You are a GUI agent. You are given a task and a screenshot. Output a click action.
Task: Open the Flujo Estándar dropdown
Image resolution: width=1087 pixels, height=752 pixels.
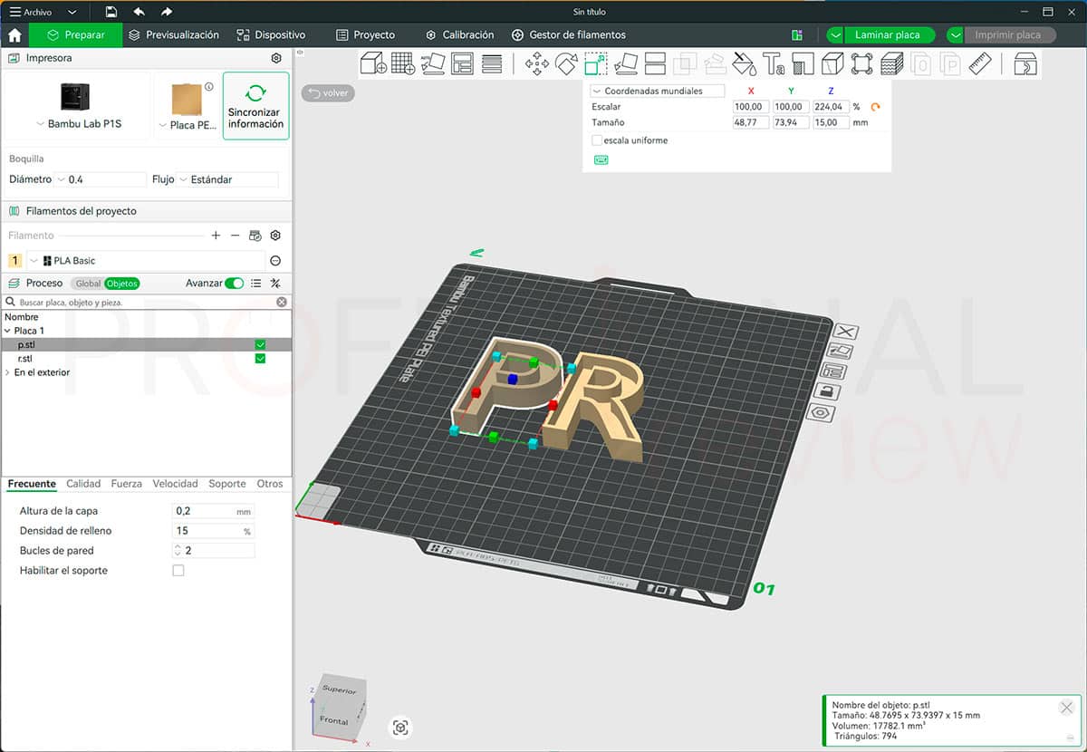coord(228,179)
